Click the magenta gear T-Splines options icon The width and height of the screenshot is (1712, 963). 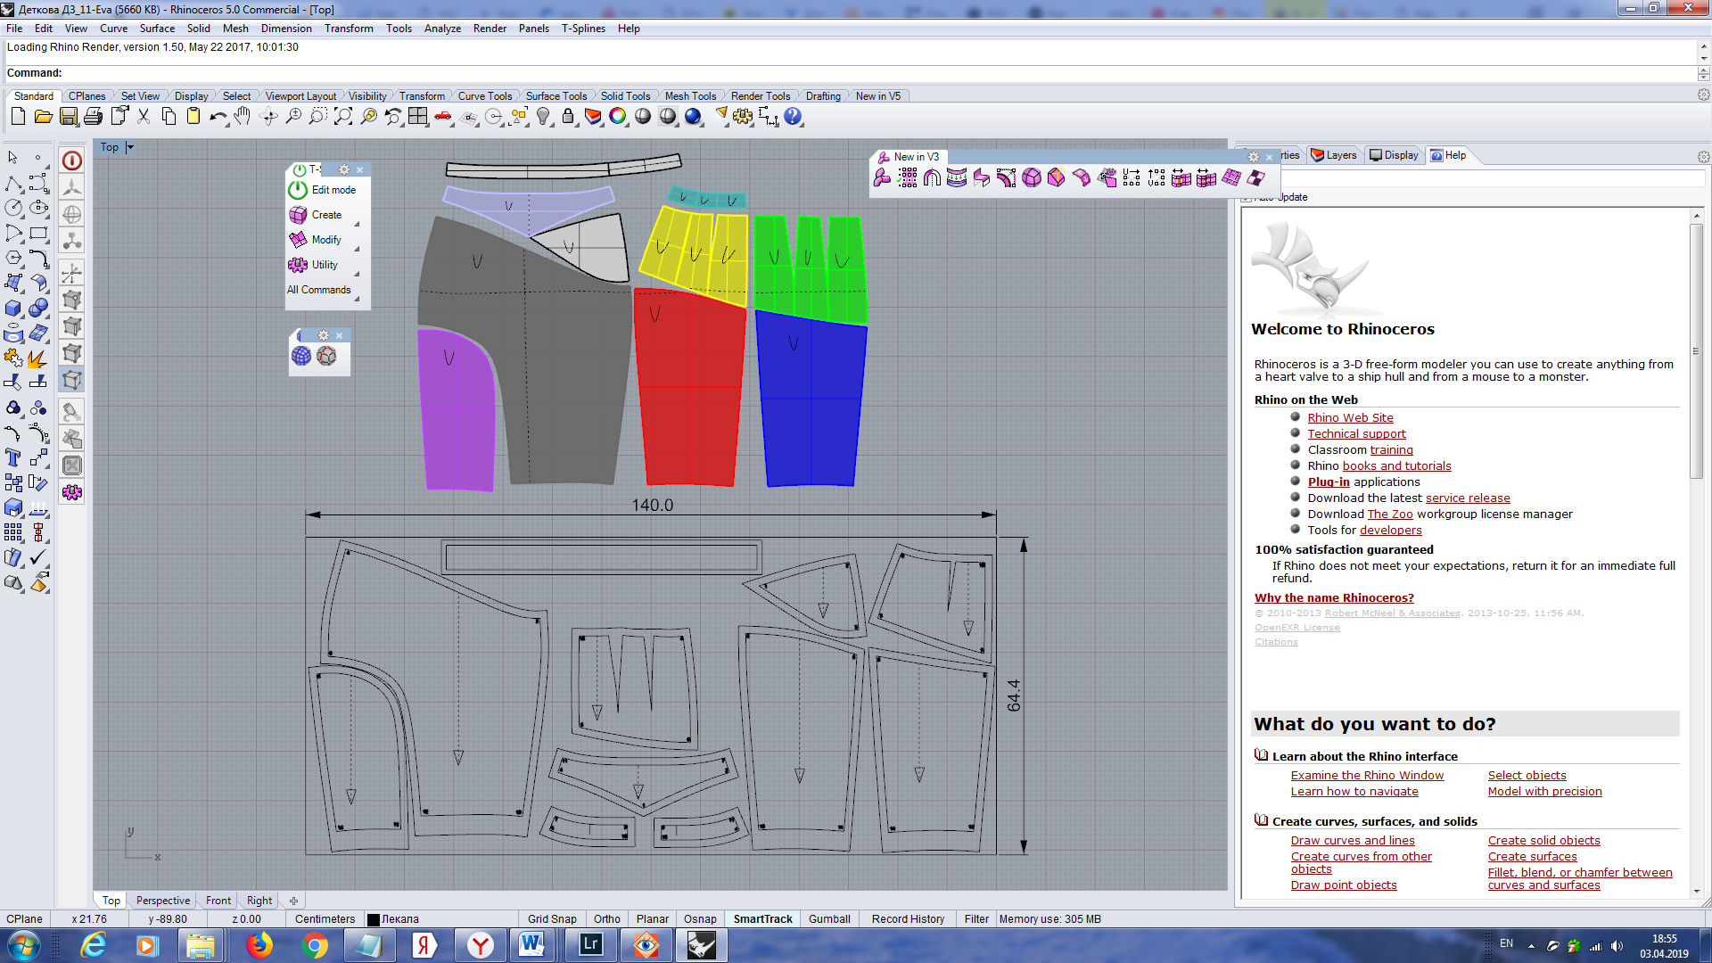pyautogui.click(x=72, y=492)
